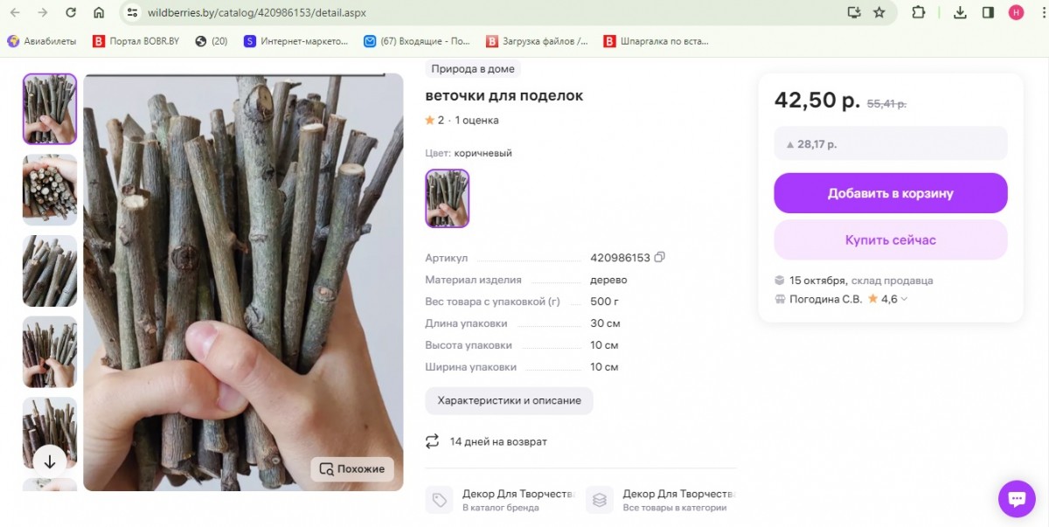Expand seller rating 4,6 chevron
The width and height of the screenshot is (1049, 527).
click(904, 299)
